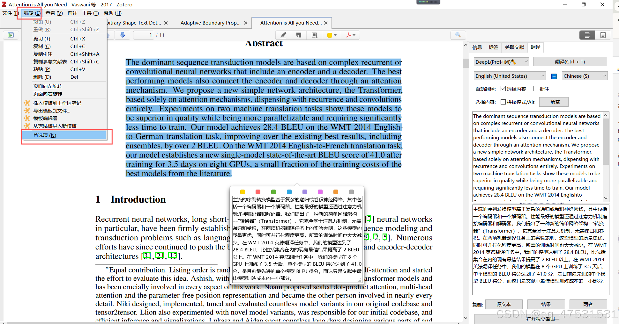Enable 拼接模式/Alt checkbox
This screenshot has height=324, width=619.
(503, 102)
